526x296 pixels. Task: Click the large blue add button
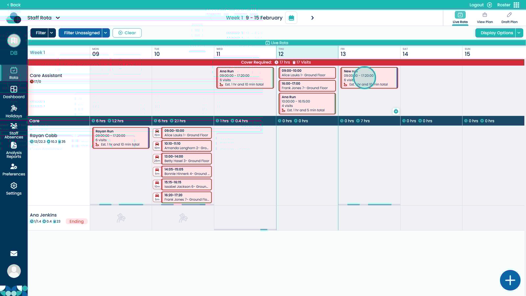tap(510, 280)
